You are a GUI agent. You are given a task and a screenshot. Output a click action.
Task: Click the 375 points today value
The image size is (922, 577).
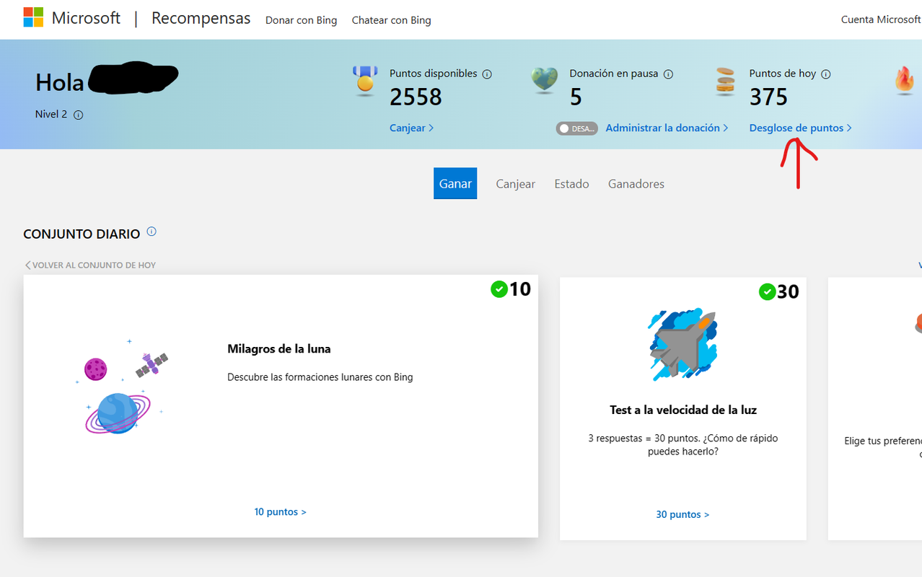click(x=768, y=97)
